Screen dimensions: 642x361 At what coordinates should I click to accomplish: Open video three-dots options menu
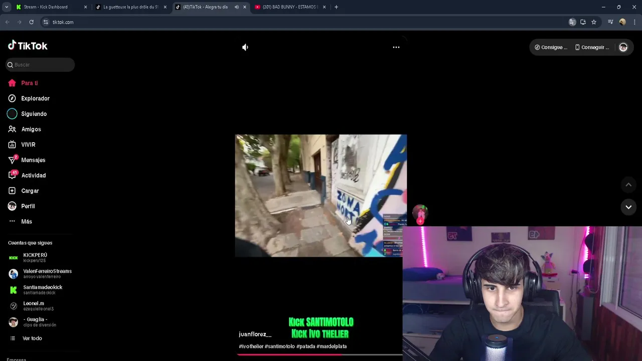396,47
